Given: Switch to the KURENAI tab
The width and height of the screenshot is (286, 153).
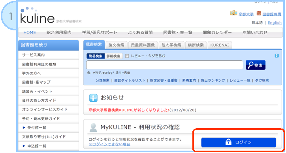Looking at the screenshot, I should click(220, 45).
